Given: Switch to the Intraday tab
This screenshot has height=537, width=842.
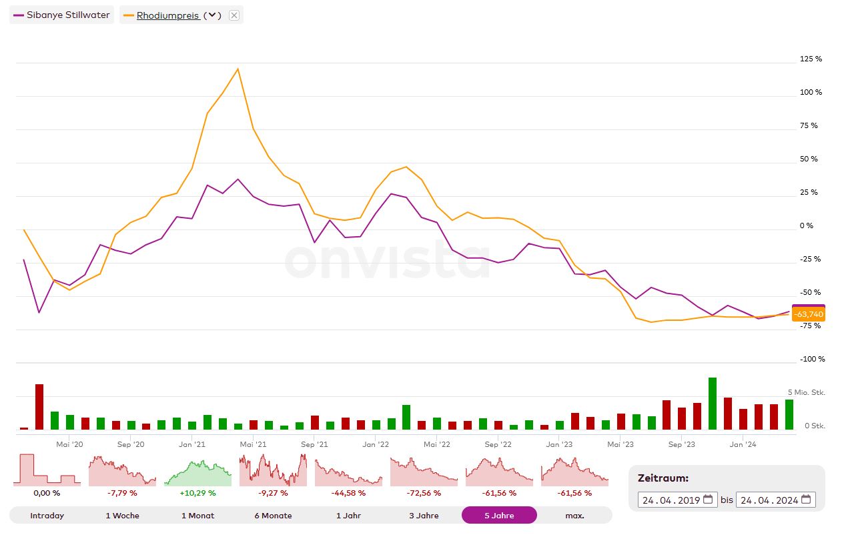Looking at the screenshot, I should point(47,515).
